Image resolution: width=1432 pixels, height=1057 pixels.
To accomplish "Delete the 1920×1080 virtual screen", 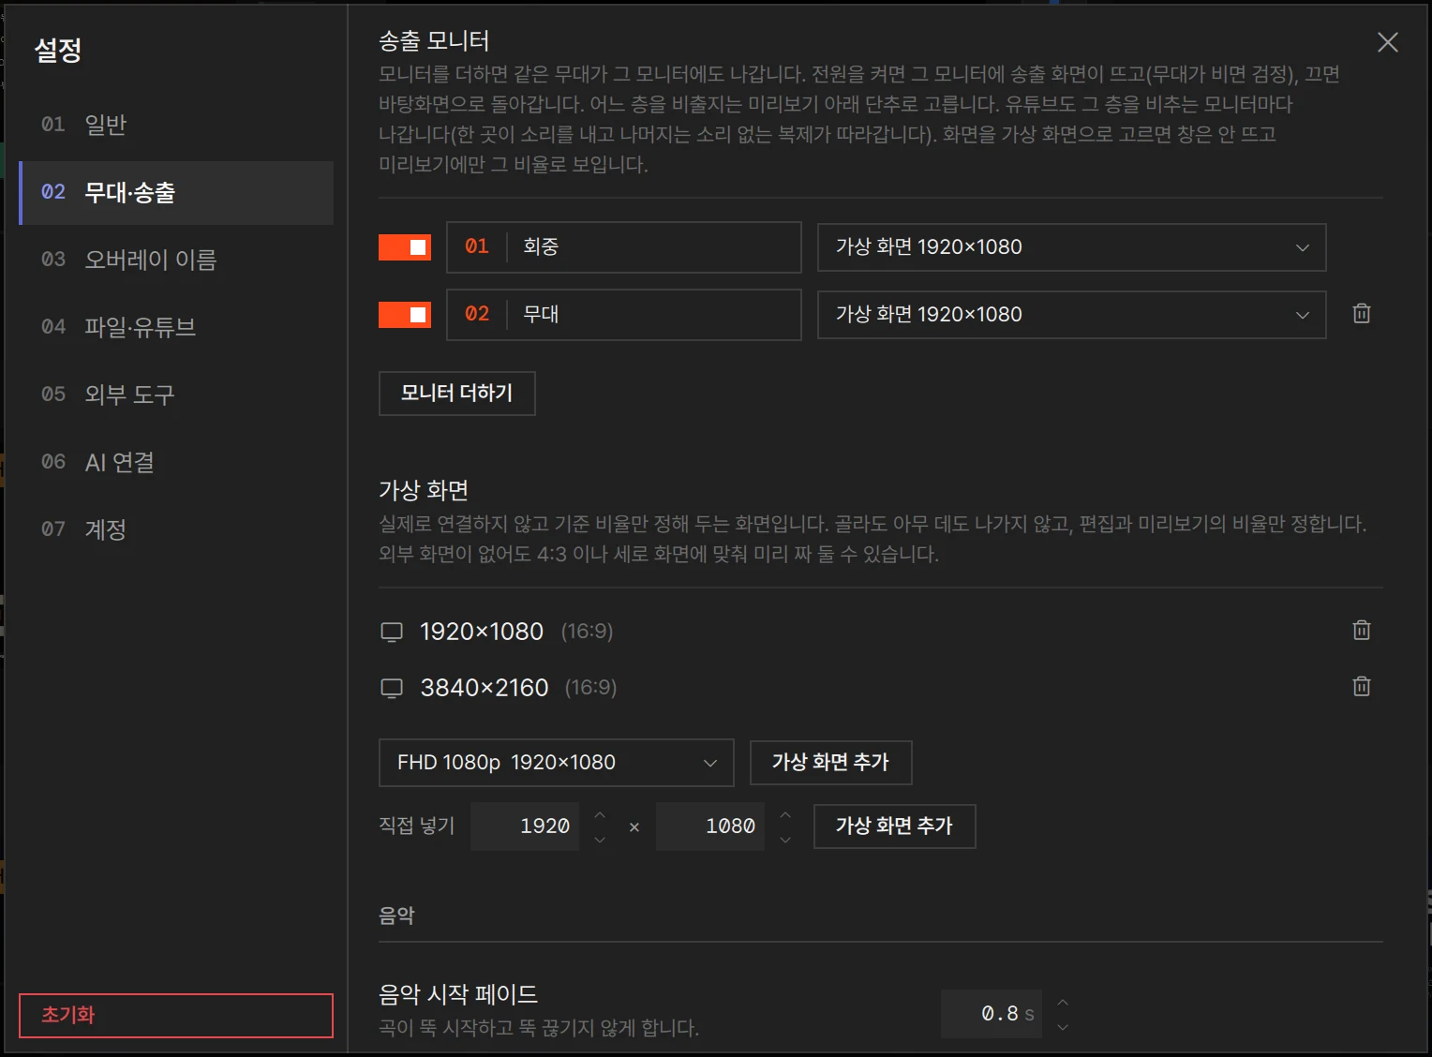I will tap(1362, 631).
